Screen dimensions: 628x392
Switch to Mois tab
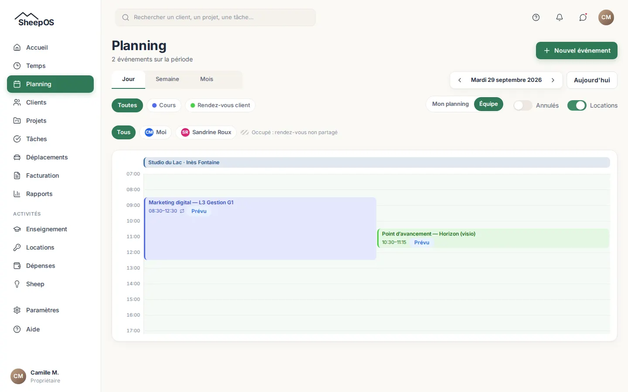pos(207,79)
